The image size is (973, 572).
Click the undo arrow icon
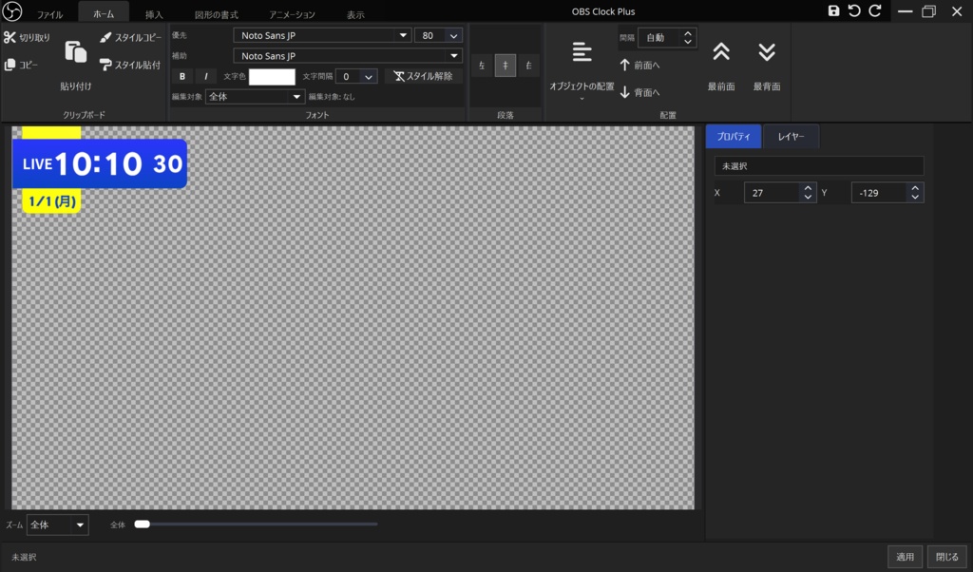click(x=854, y=10)
